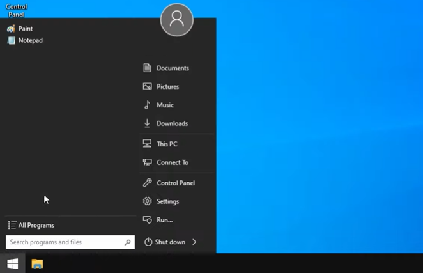Screen dimensions: 423x273
Task: Open the Documents folder
Action: pyautogui.click(x=166, y=68)
